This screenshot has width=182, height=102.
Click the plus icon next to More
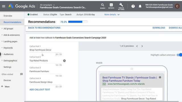coord(2,86)
